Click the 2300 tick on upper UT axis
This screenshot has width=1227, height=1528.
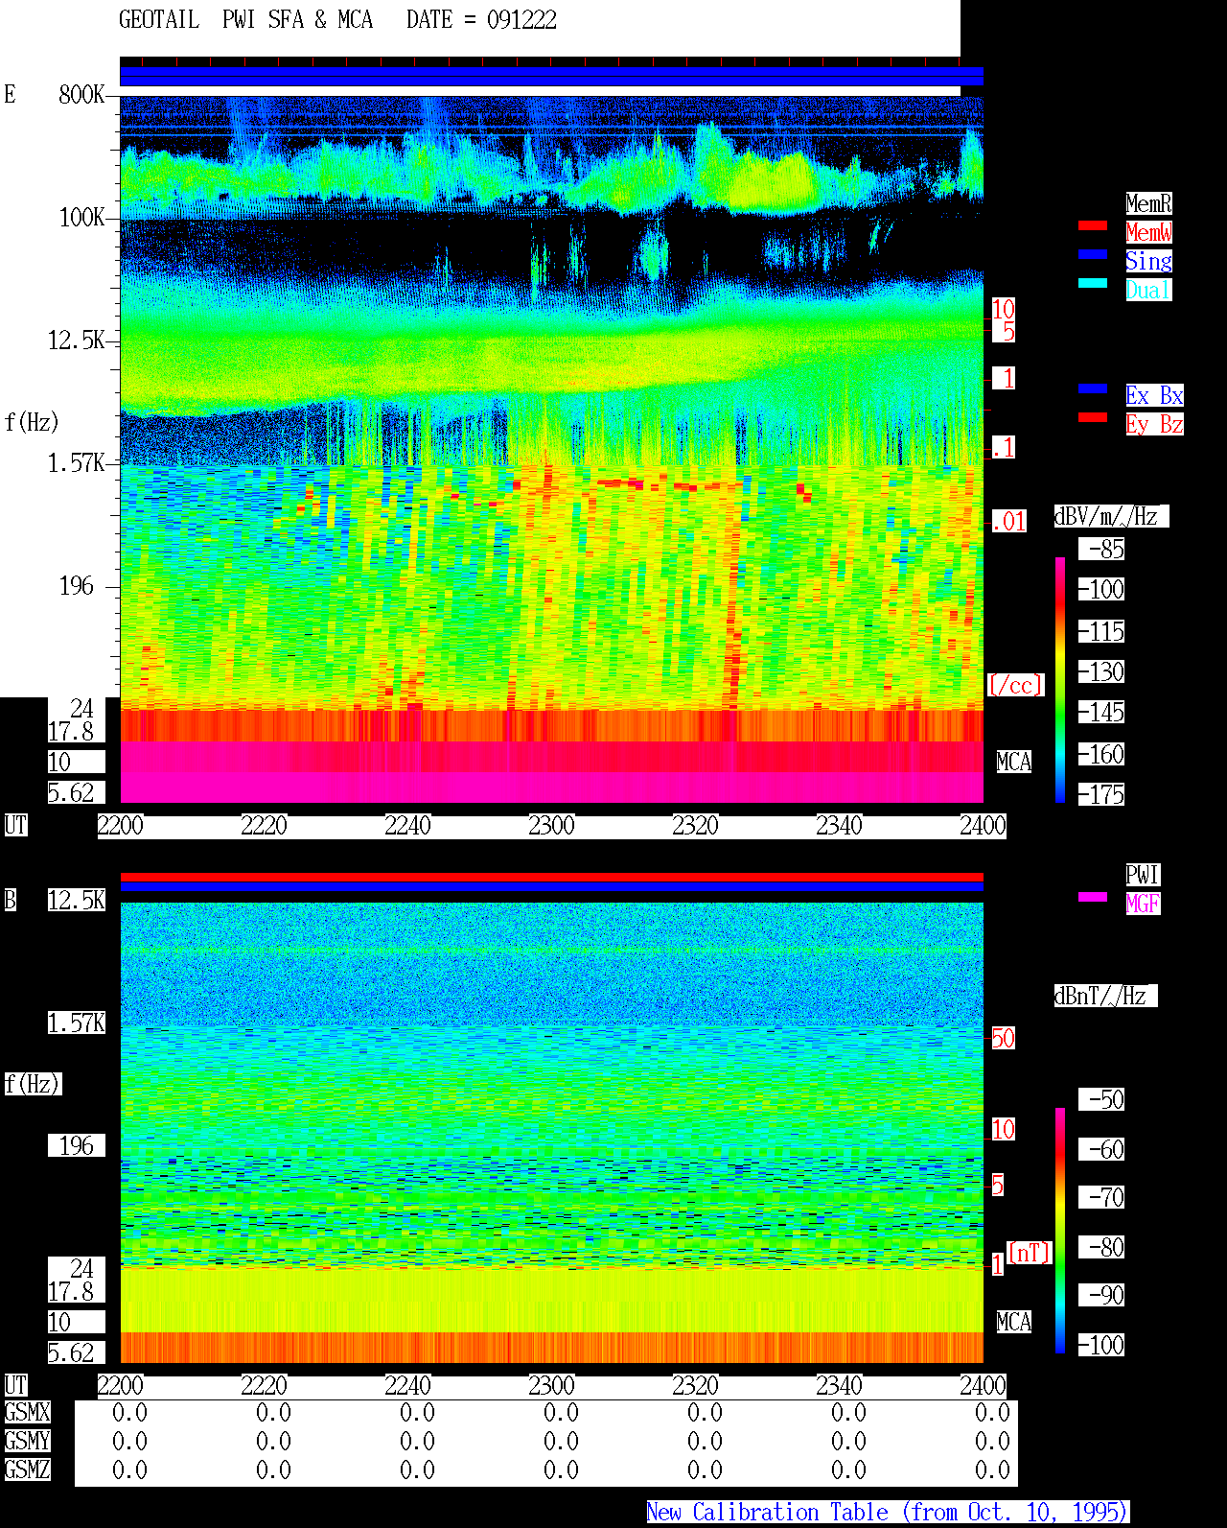551,826
